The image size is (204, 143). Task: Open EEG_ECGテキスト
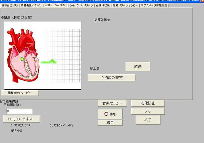tap(21, 119)
